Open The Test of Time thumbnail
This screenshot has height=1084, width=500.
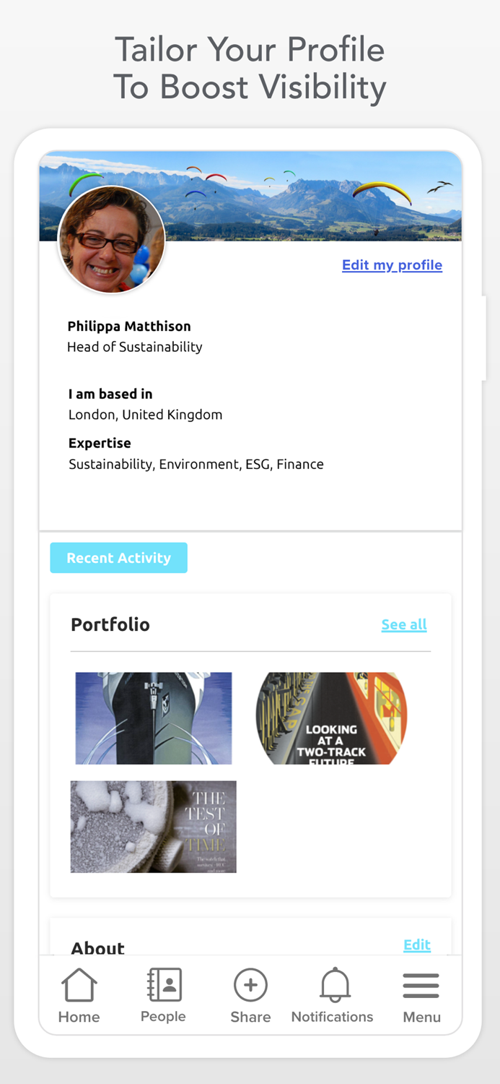click(x=153, y=827)
